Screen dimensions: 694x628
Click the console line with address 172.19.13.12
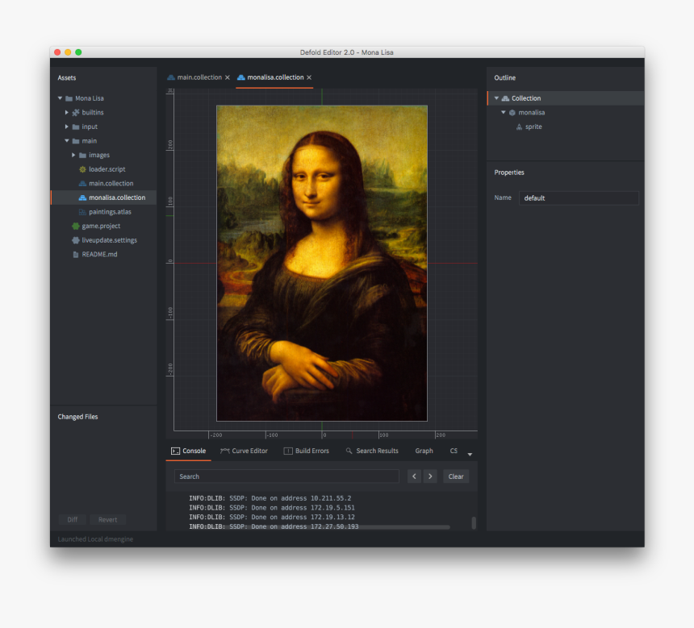pos(272,517)
